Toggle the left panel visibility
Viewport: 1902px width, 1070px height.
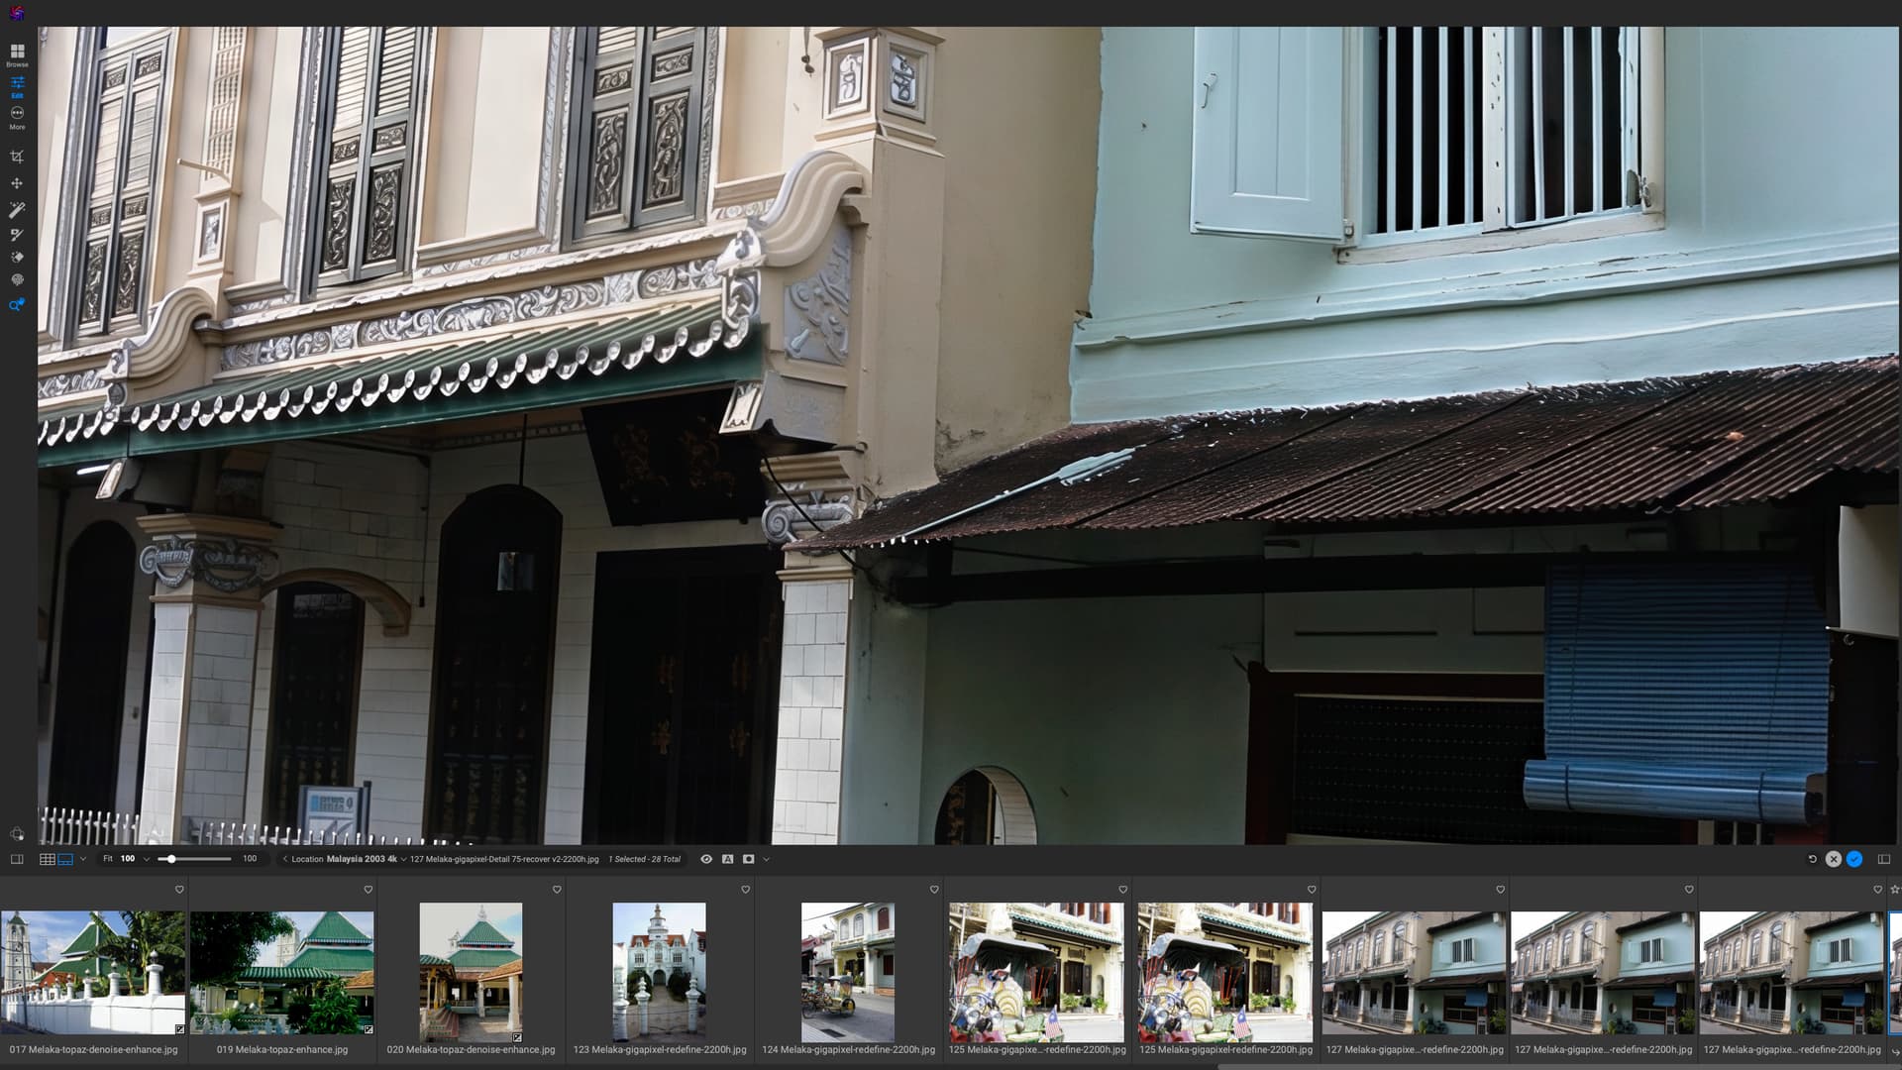click(17, 859)
